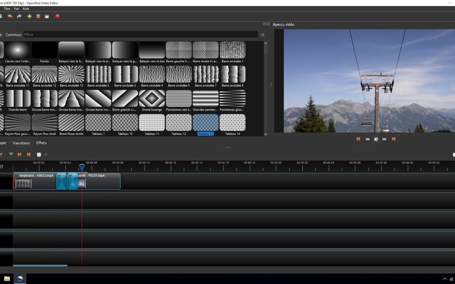Image resolution: width=455 pixels, height=284 pixels.
Task: Toggle the Commun transitions filter
Action: [x=13, y=35]
